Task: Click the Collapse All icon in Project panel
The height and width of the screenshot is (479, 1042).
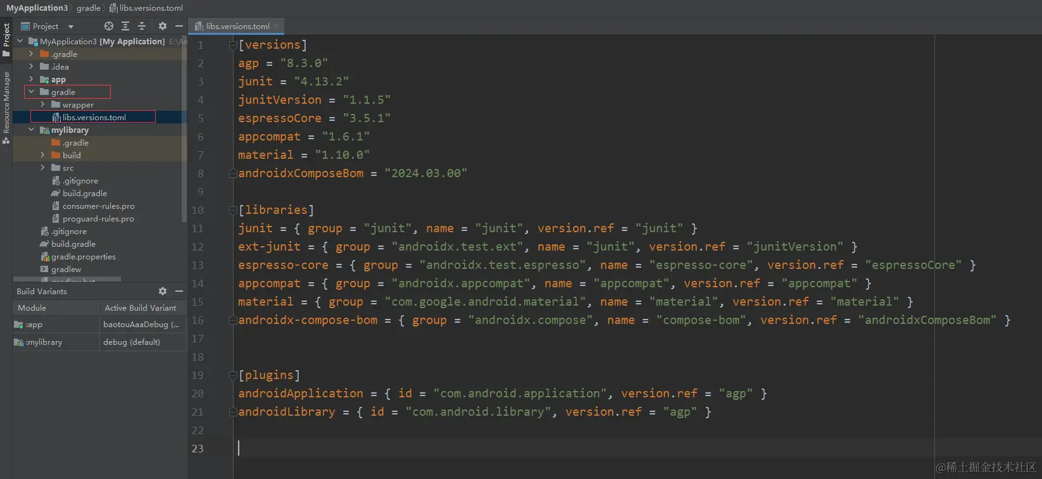Action: tap(142, 26)
